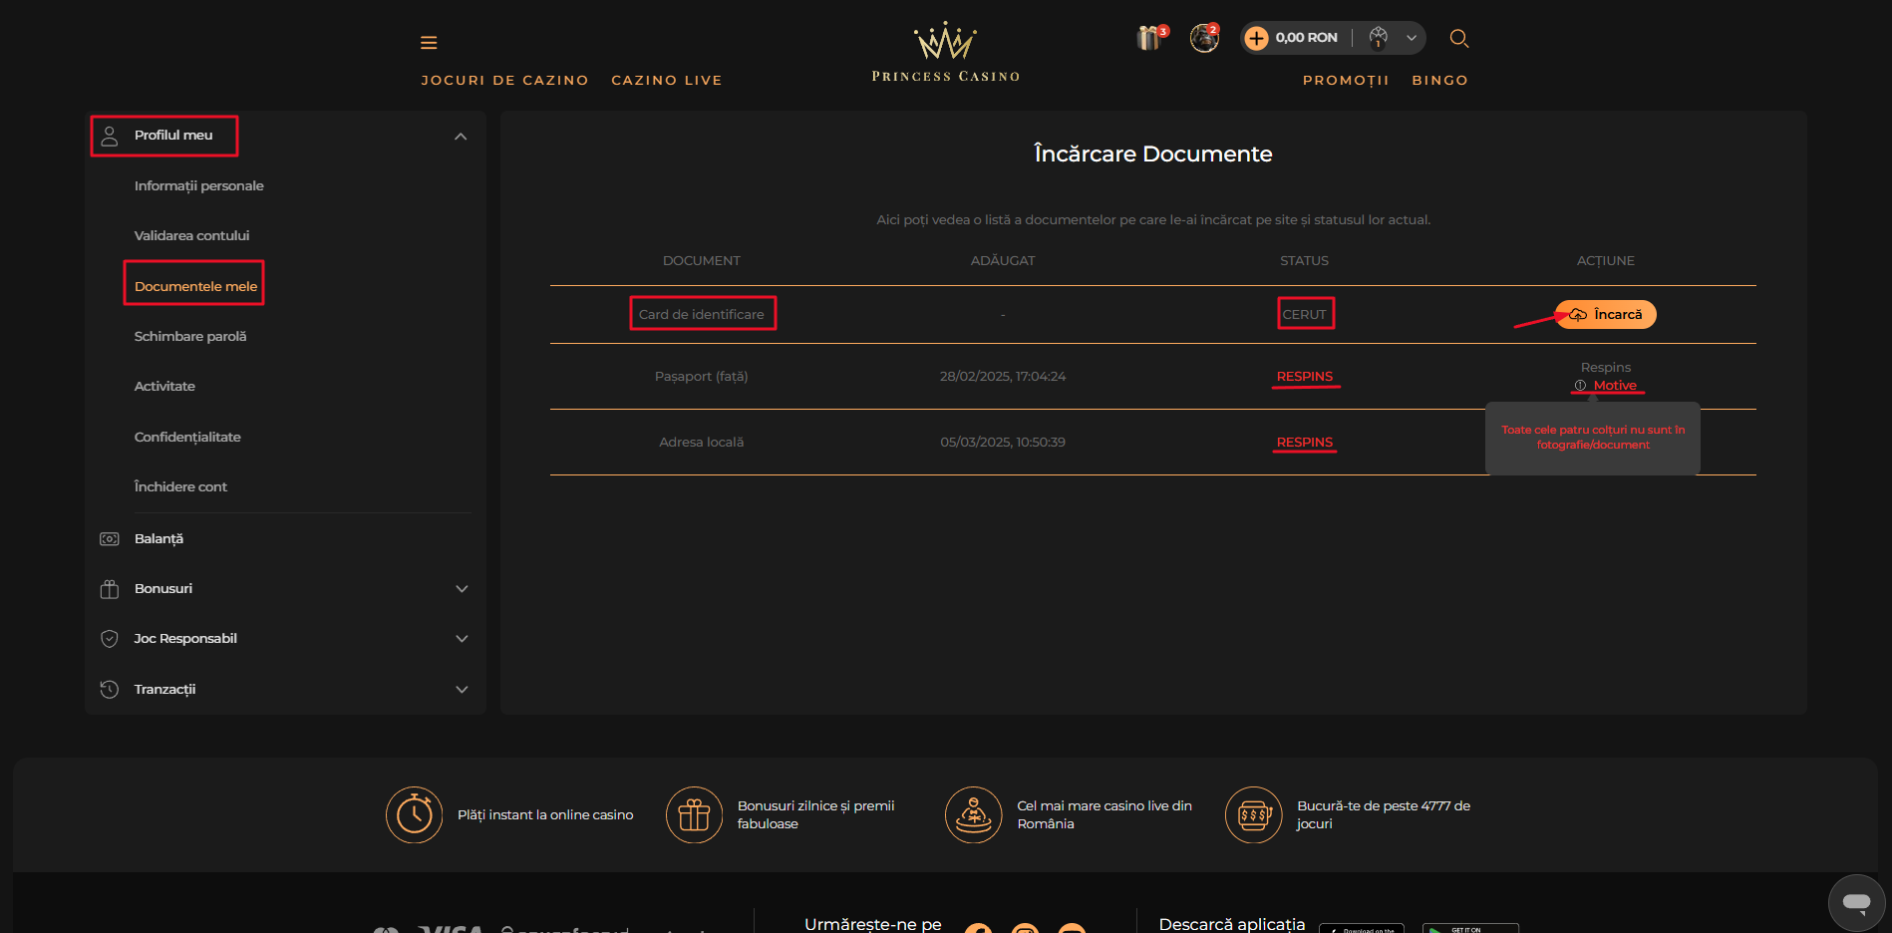Screen dimensions: 1892x933
Task: Click the Bonusuri gift icon
Action: (x=110, y=589)
